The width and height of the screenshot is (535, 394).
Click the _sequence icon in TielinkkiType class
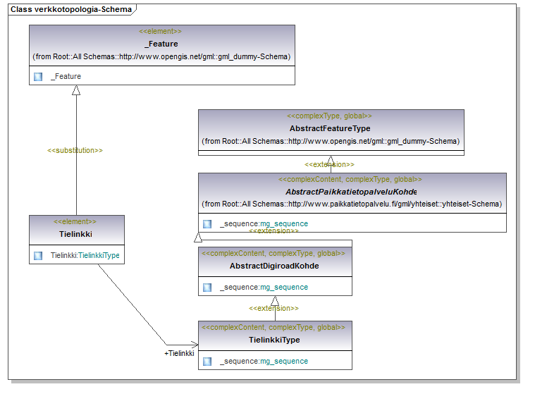coord(207,362)
